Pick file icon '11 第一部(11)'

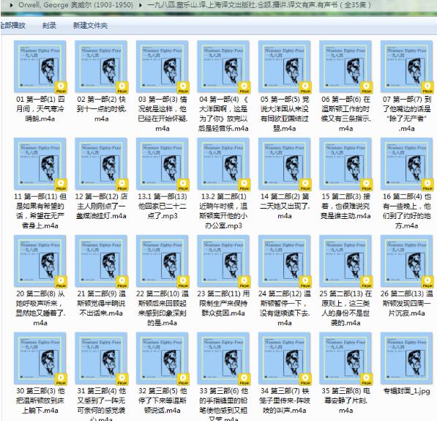(x=40, y=164)
